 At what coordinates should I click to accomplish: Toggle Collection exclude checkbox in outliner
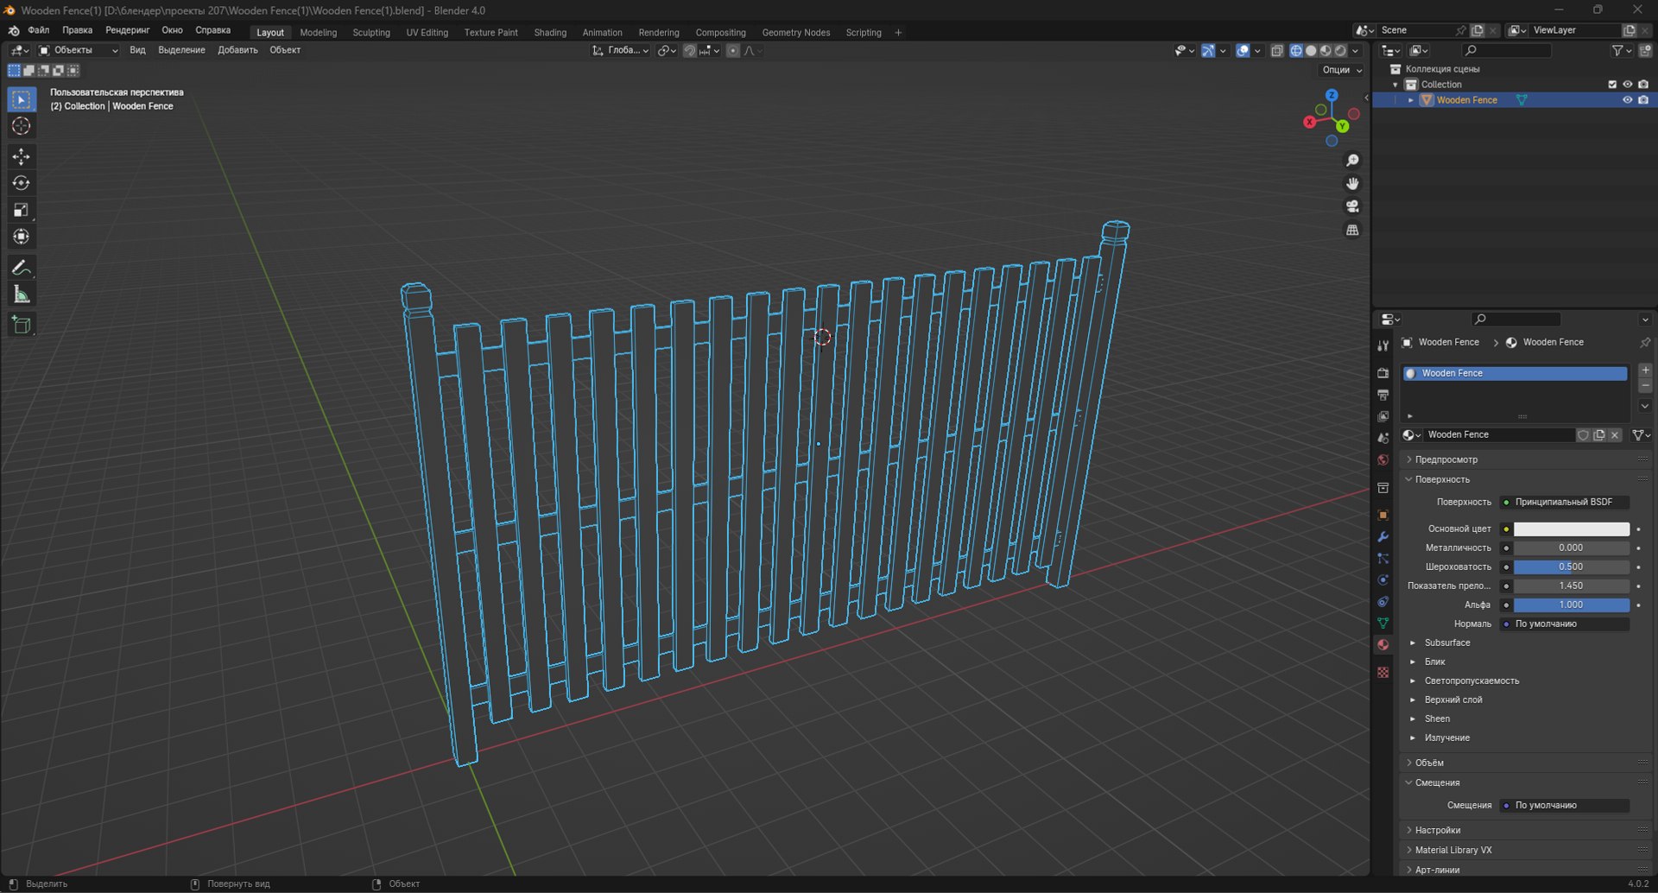(1611, 85)
